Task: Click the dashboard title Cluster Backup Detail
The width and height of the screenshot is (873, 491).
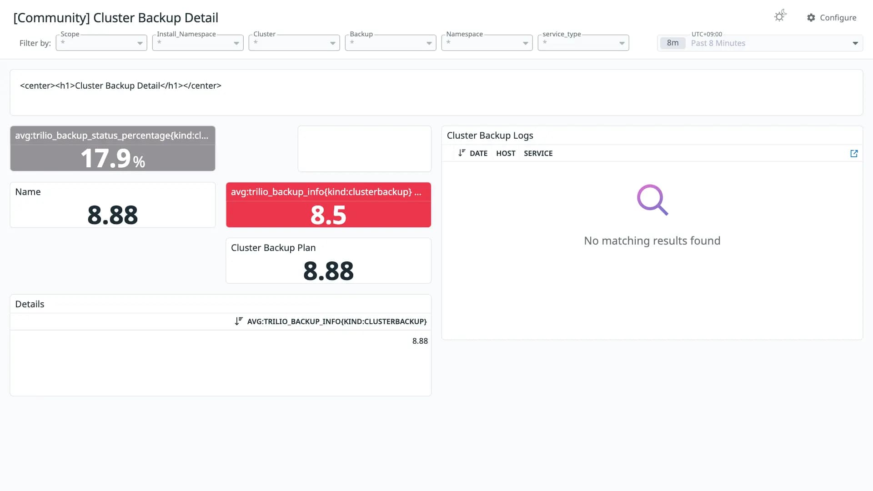Action: tap(116, 18)
